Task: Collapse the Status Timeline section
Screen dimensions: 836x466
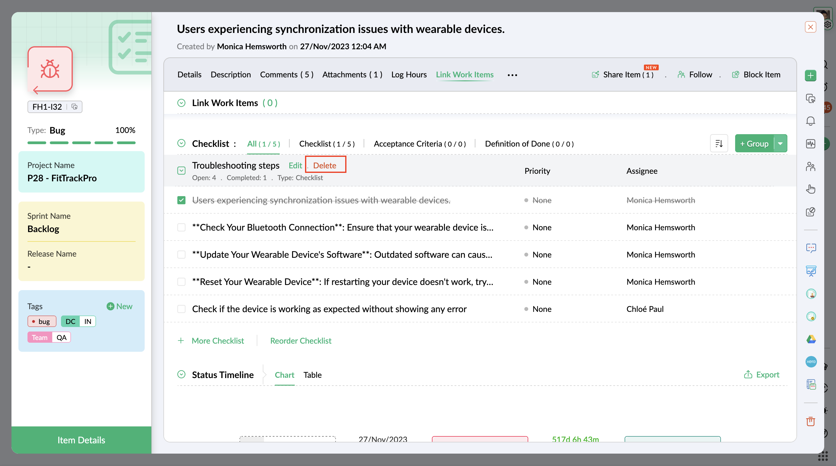Action: [182, 374]
